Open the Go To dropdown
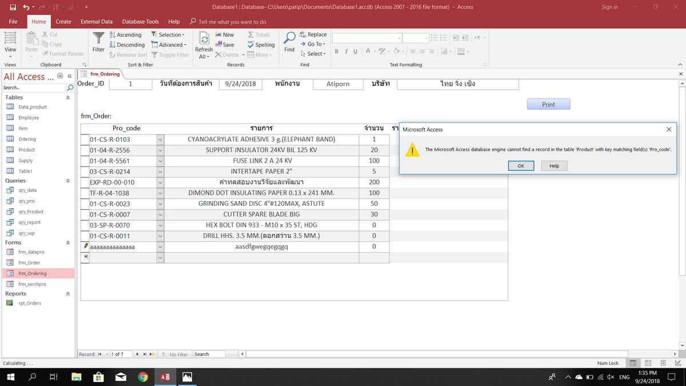Screen dimensions: 686x386 coord(313,44)
